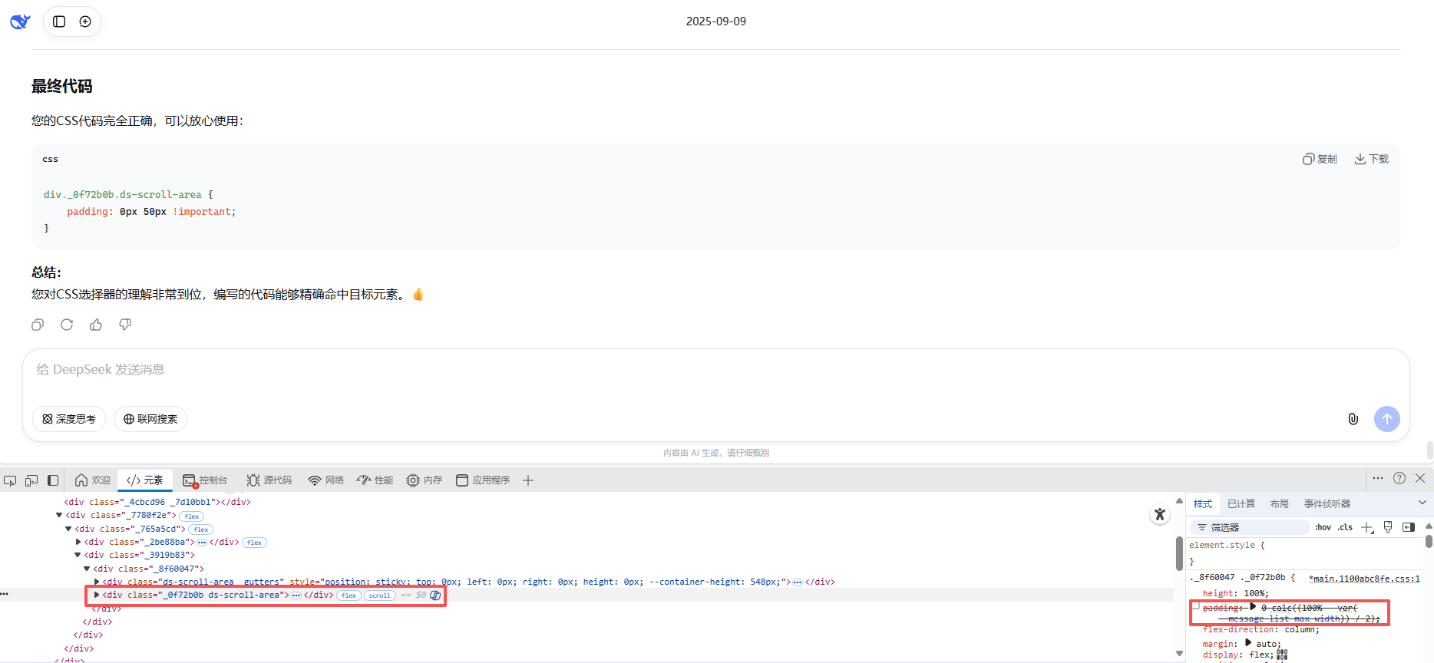Expand the padding shorthand triangle
This screenshot has height=663, width=1434.
point(1253,607)
